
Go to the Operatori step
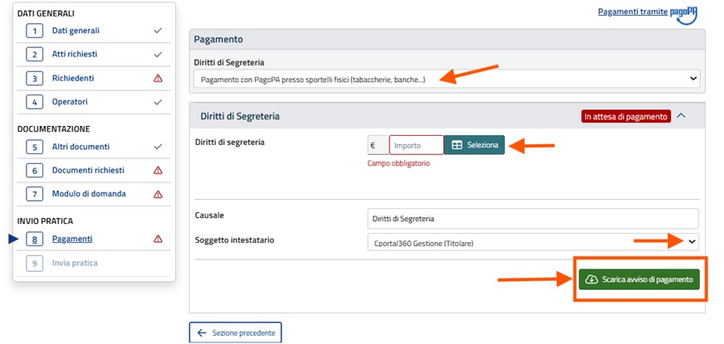point(70,102)
